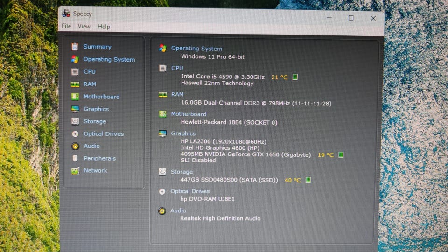Click the Storage drive icon in summary pane
The width and height of the screenshot is (448, 252).
point(162,172)
